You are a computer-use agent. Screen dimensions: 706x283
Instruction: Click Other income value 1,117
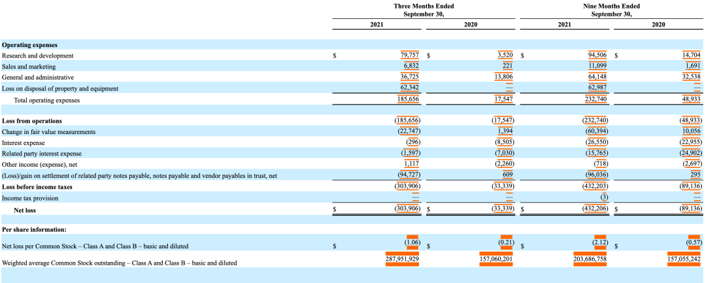point(412,165)
